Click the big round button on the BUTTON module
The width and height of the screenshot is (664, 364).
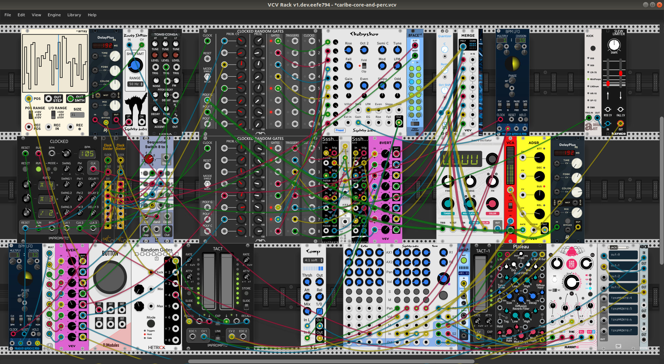[x=110, y=278]
